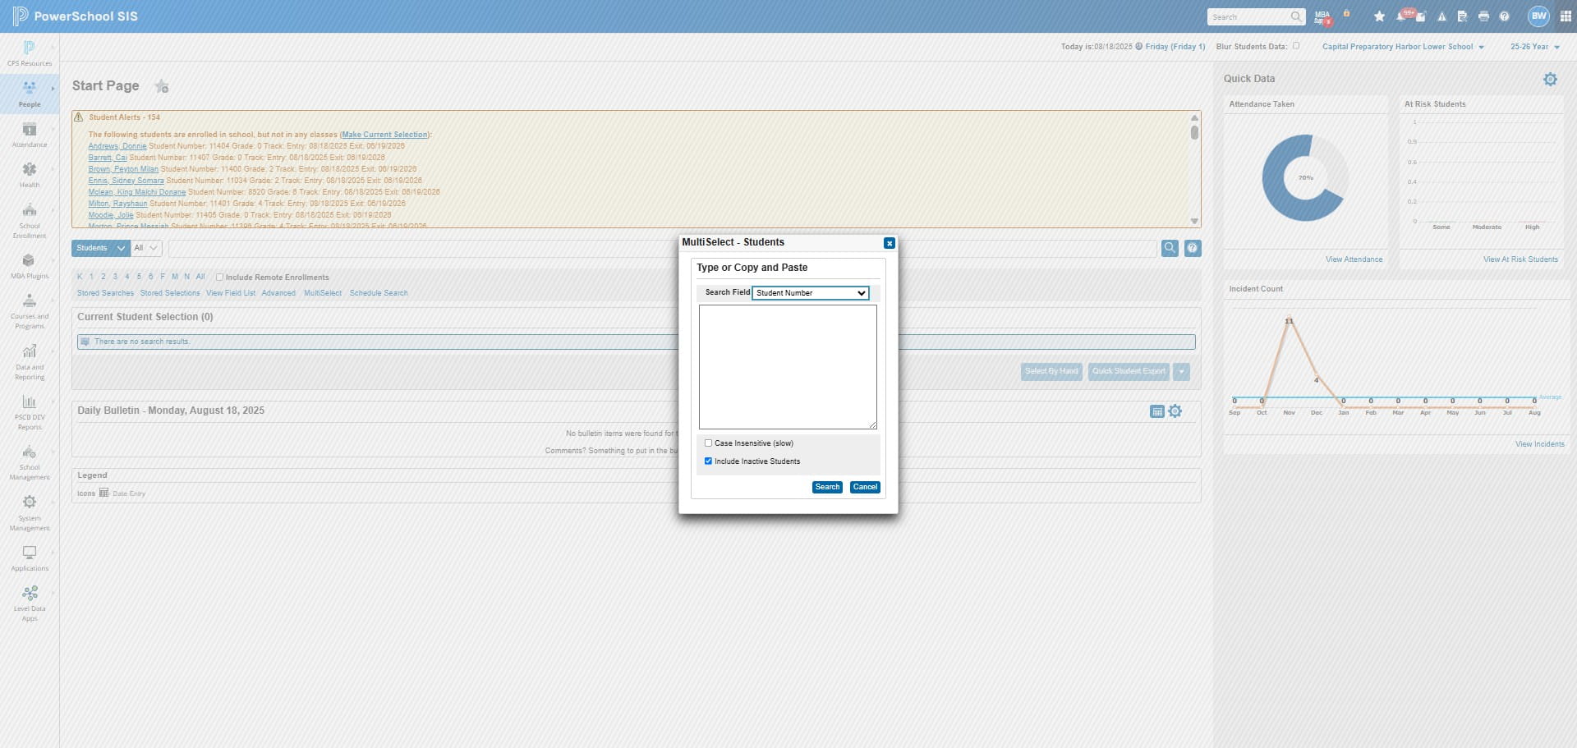The width and height of the screenshot is (1577, 748).
Task: Click the MultiSelect link
Action: click(323, 293)
